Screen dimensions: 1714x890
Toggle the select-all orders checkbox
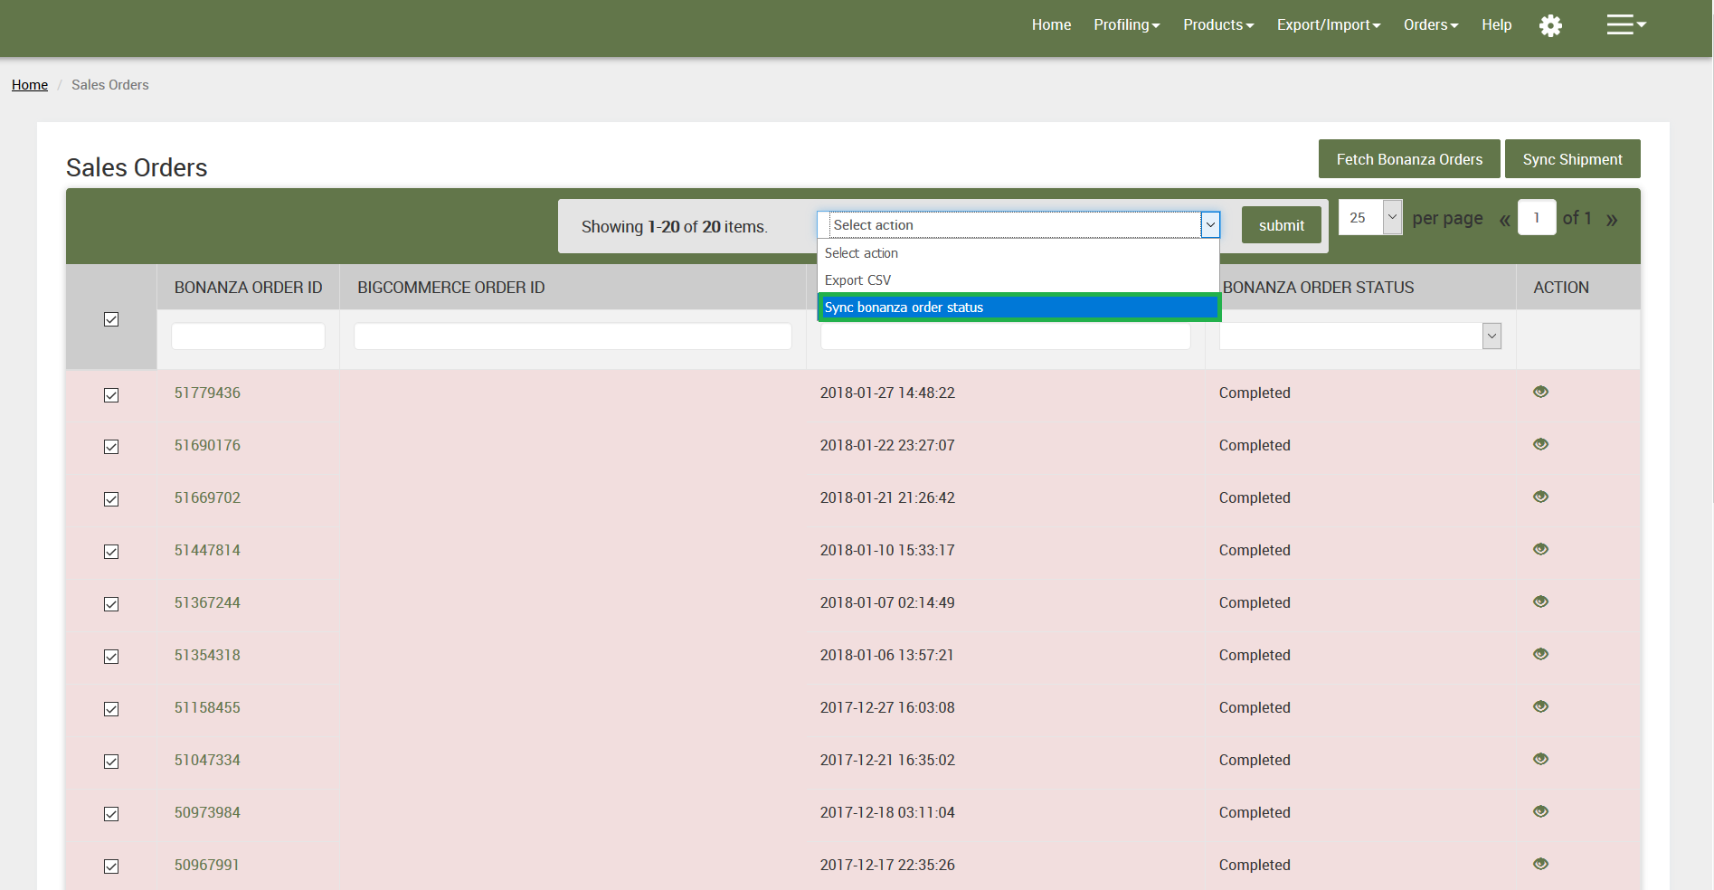pyautogui.click(x=111, y=319)
